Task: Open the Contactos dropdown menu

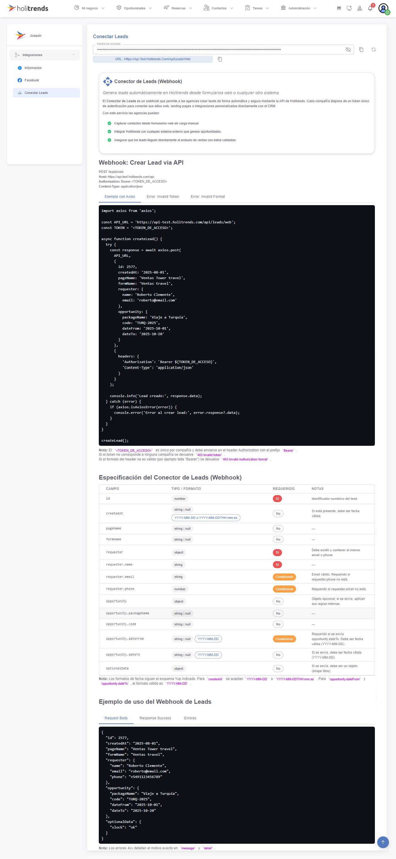Action: click(218, 8)
